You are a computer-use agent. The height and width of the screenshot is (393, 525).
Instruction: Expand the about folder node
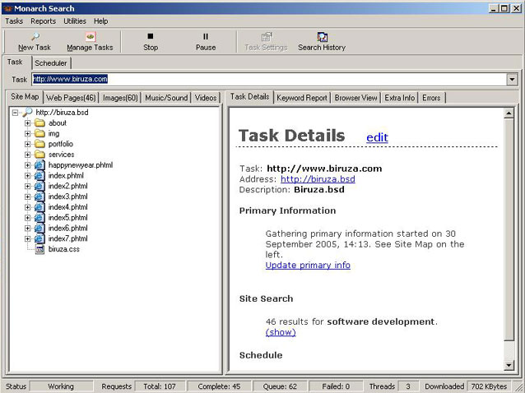point(28,123)
